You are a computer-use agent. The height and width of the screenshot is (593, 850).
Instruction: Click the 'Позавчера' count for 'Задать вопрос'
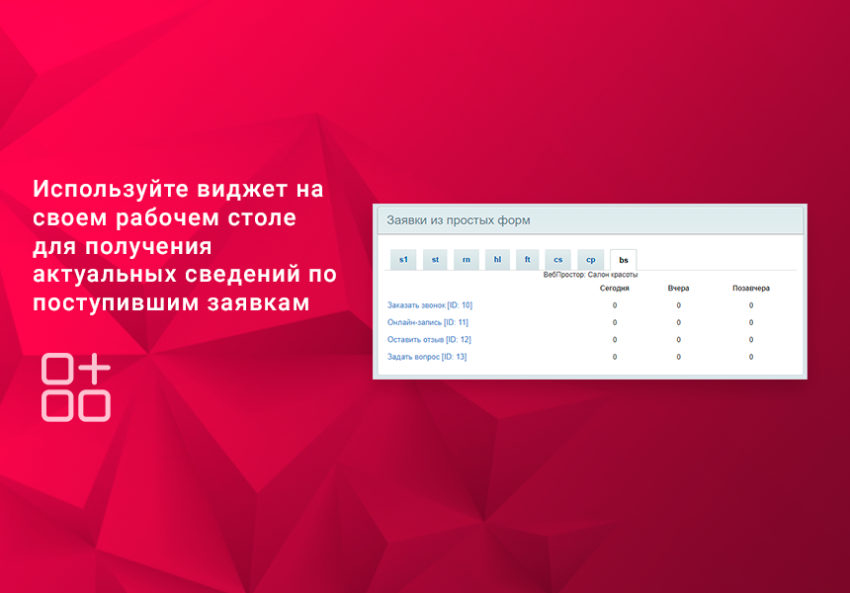751,357
